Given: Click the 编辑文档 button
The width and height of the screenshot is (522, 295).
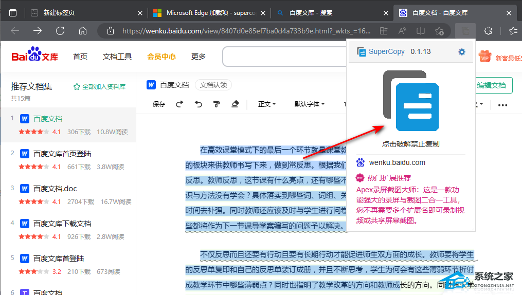Looking at the screenshot, I should click(x=491, y=85).
